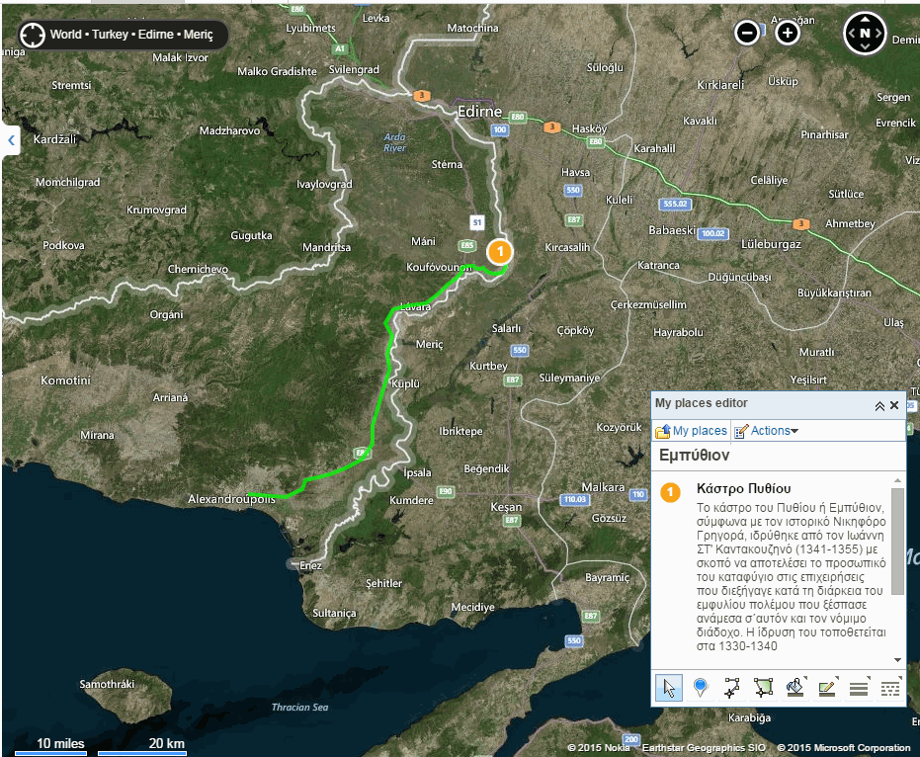Screen dimensions: 920x757
Task: Click the Ivaylovgrad town label
Action: click(324, 184)
